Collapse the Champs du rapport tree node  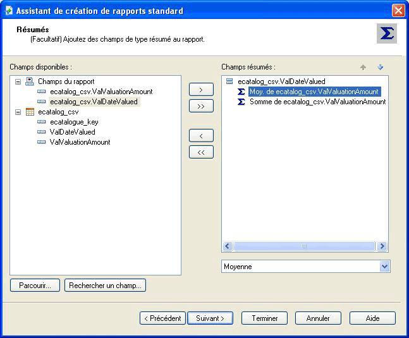[x=17, y=81]
